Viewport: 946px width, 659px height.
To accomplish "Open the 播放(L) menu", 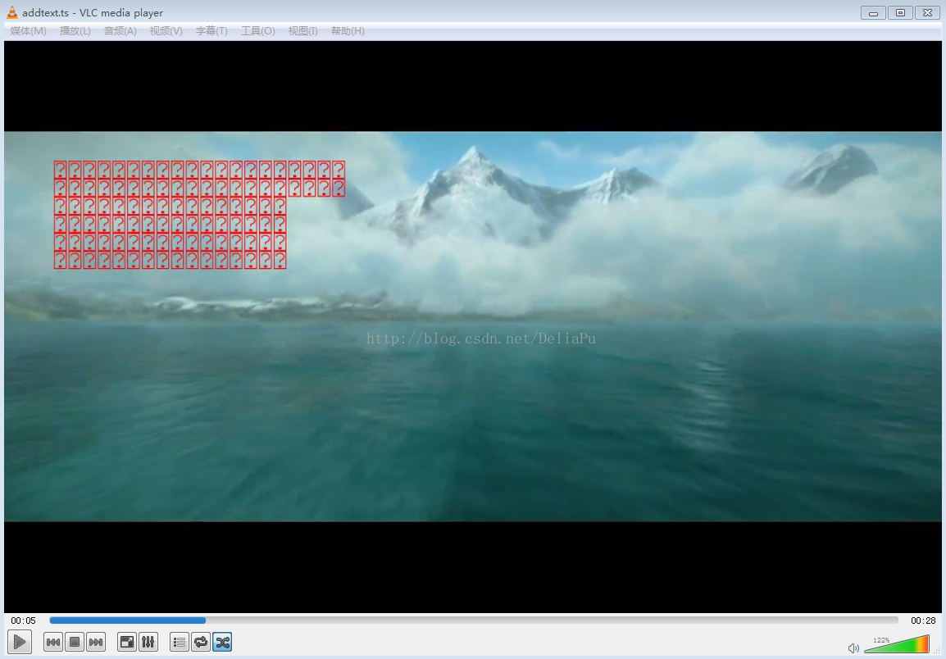I will pos(75,31).
